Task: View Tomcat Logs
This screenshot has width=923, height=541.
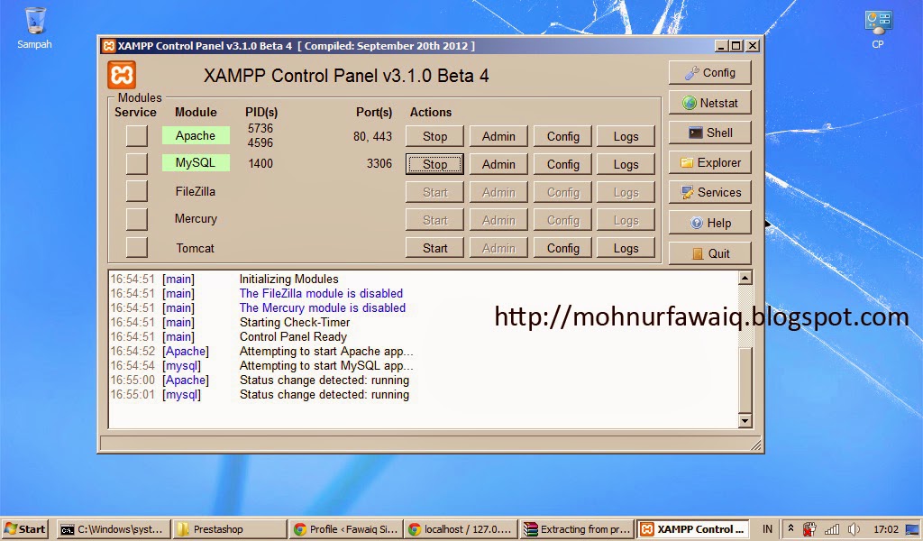Action: 626,248
